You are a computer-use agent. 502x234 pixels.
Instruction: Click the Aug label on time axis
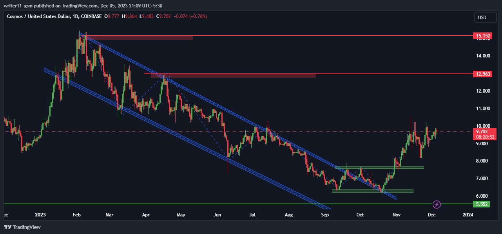tap(289, 215)
